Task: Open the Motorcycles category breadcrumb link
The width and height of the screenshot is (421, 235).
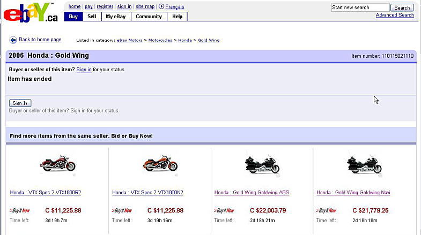Action: pyautogui.click(x=161, y=40)
